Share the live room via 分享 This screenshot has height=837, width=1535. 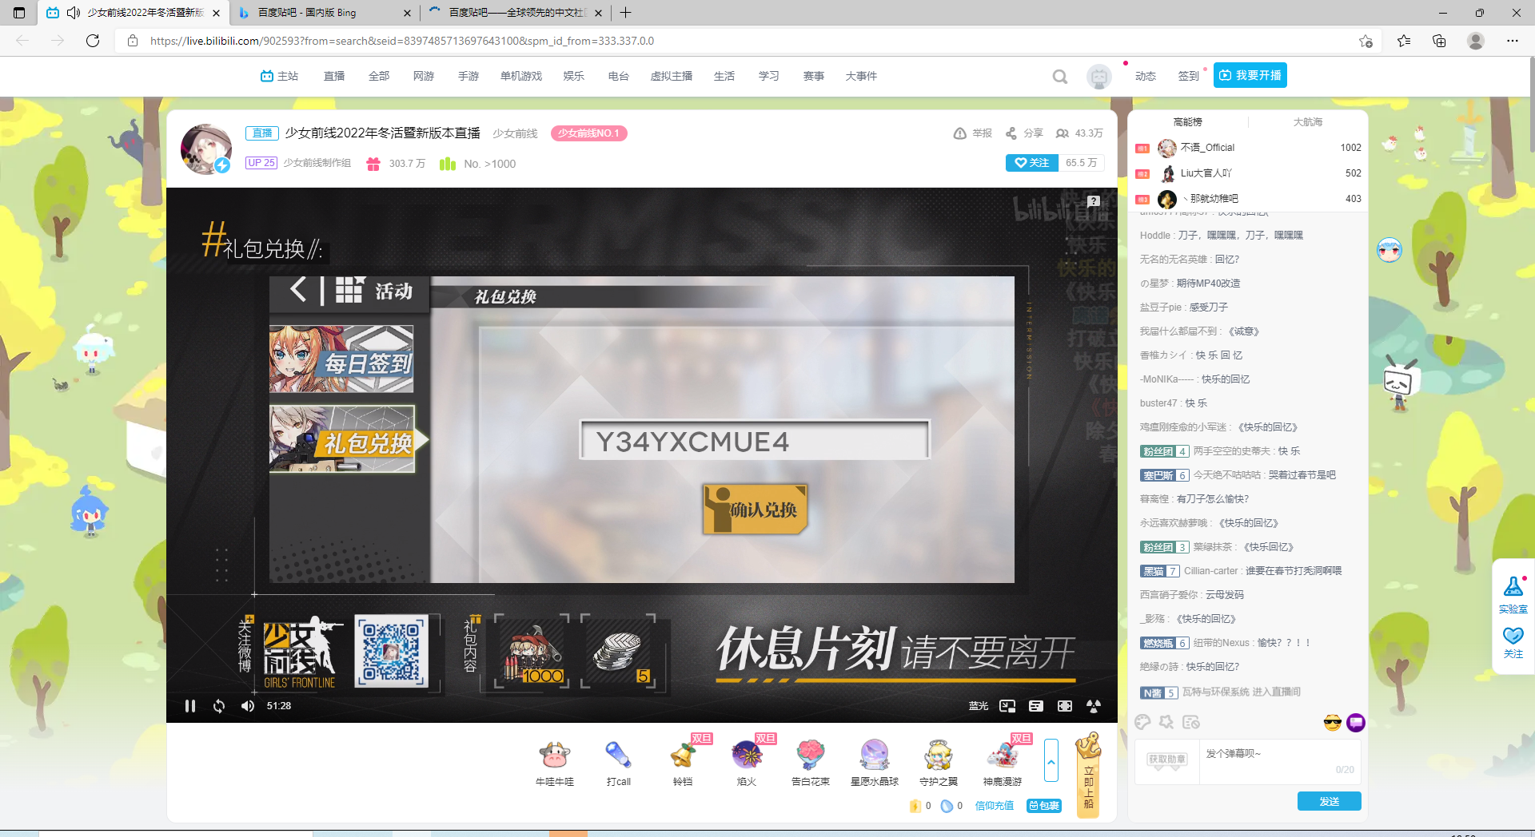click(1024, 133)
